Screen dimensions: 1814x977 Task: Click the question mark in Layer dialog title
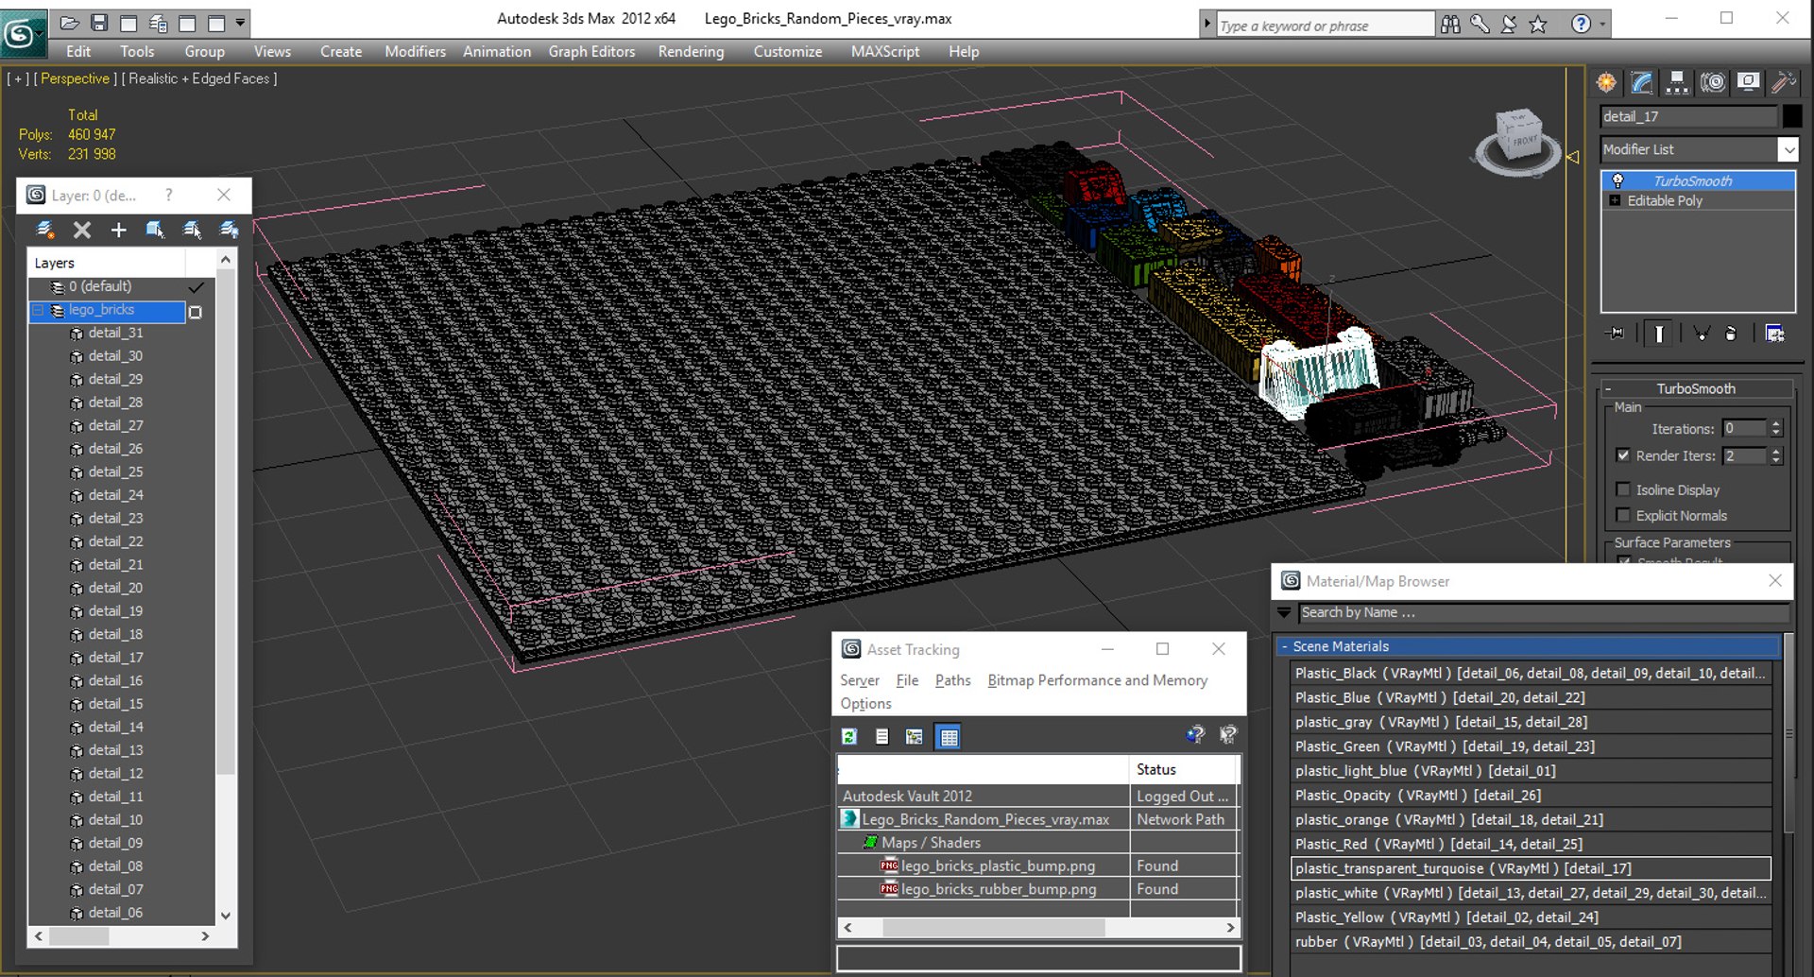pos(168,195)
